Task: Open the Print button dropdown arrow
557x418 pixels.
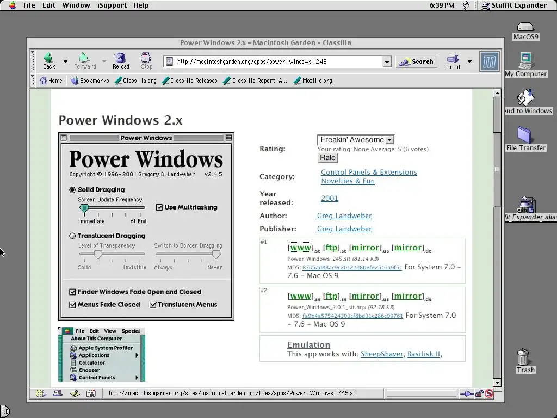Action: pyautogui.click(x=469, y=62)
